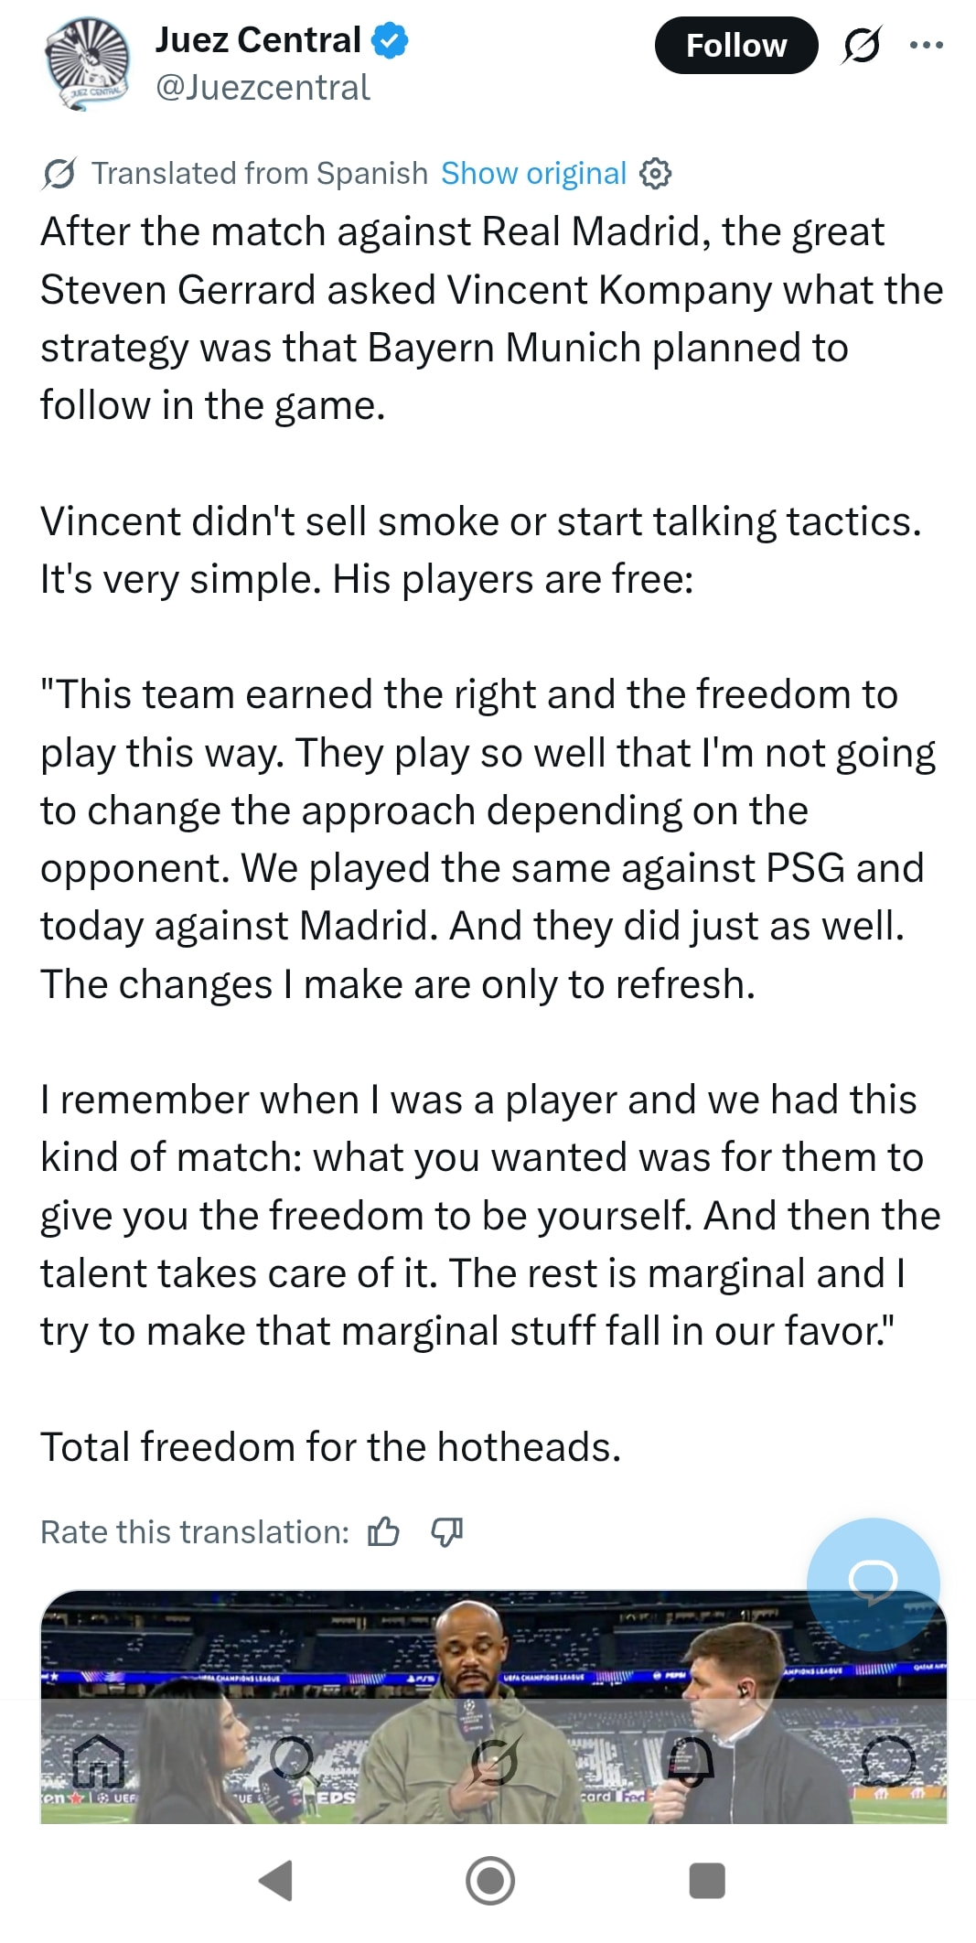Go to Home tab in bottom bar
This screenshot has height=1943, width=976.
tap(99, 1760)
